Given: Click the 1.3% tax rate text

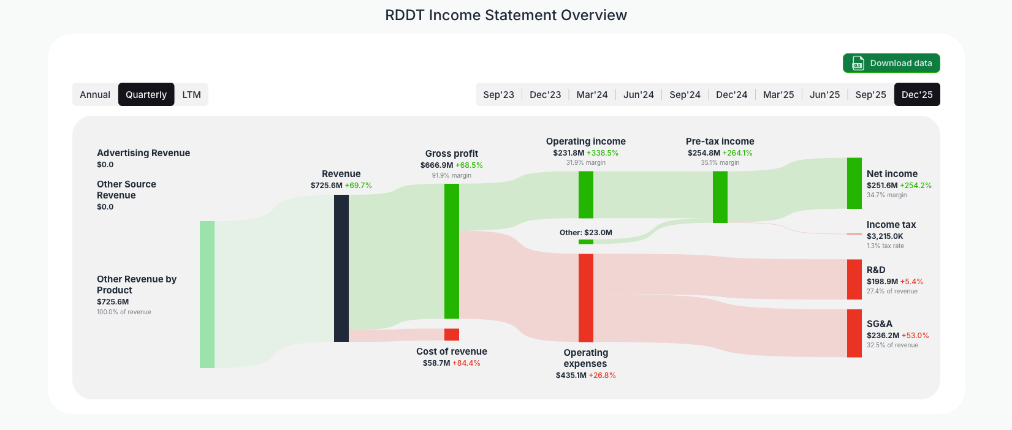Looking at the screenshot, I should tap(885, 246).
